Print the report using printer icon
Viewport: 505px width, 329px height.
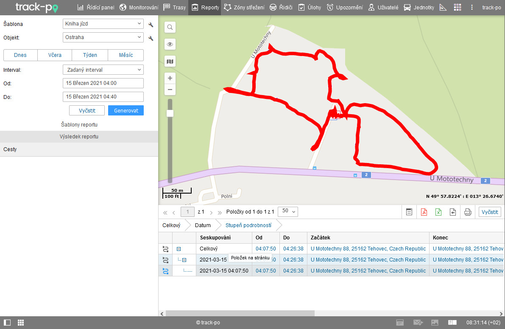point(468,212)
